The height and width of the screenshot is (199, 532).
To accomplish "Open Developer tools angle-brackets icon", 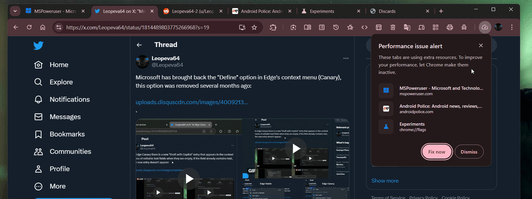I will tap(364, 27).
